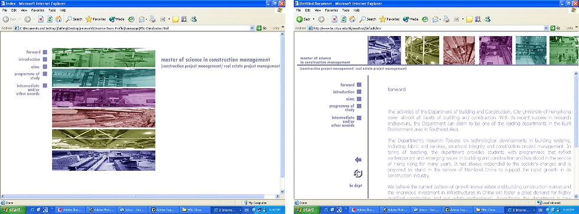Open the introduction link on the Index page
Screen dimensions: 579x214
29,59
